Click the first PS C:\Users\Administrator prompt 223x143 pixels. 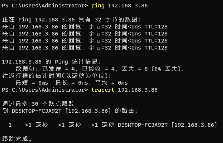45,6
